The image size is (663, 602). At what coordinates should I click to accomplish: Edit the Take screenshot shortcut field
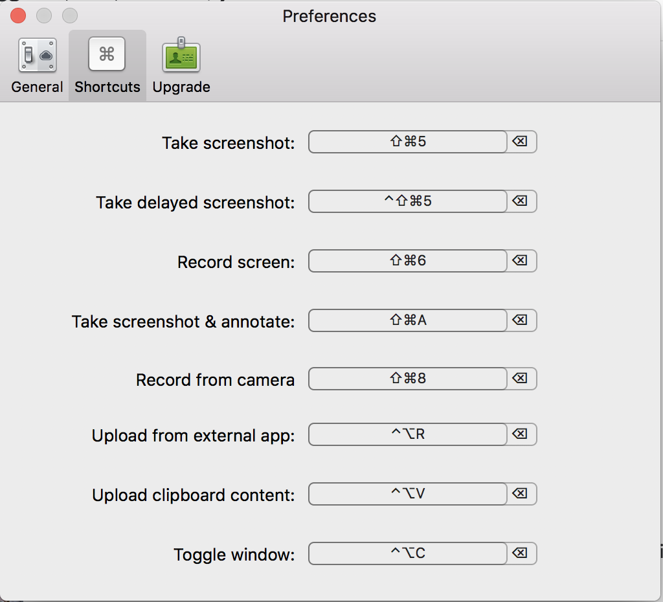[x=408, y=142]
